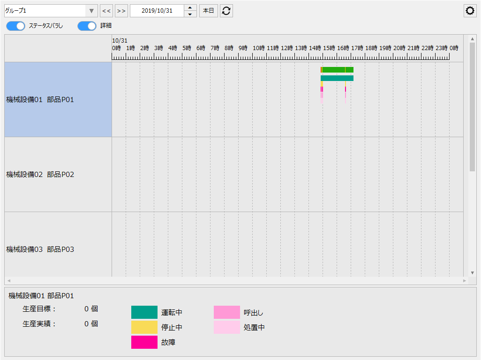Click the up arrow on the date stepper
Image resolution: width=481 pixels, height=360 pixels.
point(190,8)
